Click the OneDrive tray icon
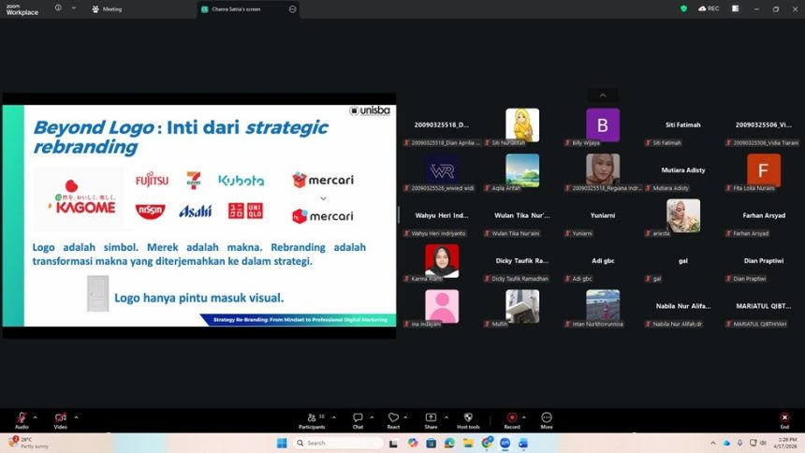This screenshot has width=805, height=453. tap(726, 443)
